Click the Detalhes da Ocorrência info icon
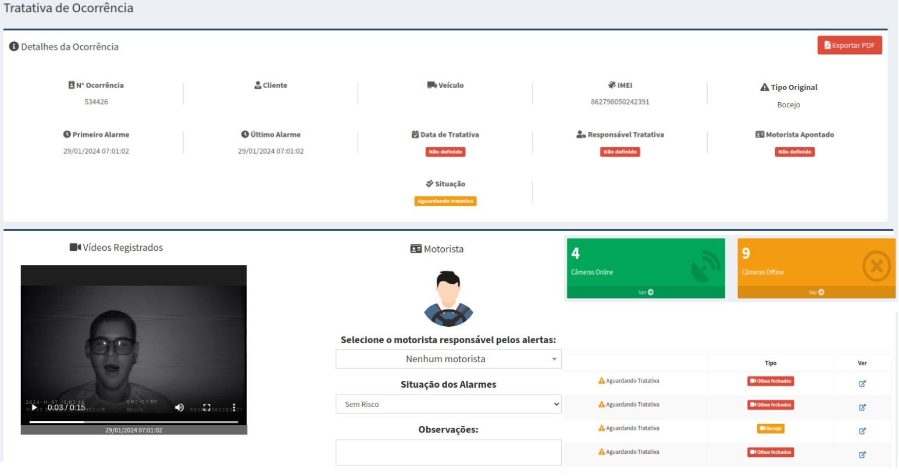Screen dimensions: 899x476 click(14, 46)
